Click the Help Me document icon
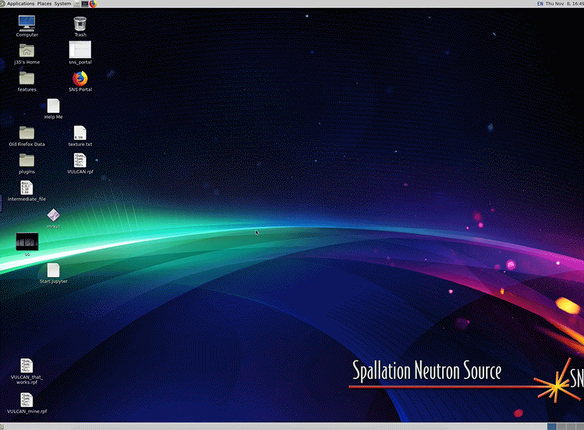This screenshot has width=584, height=430. [54, 106]
